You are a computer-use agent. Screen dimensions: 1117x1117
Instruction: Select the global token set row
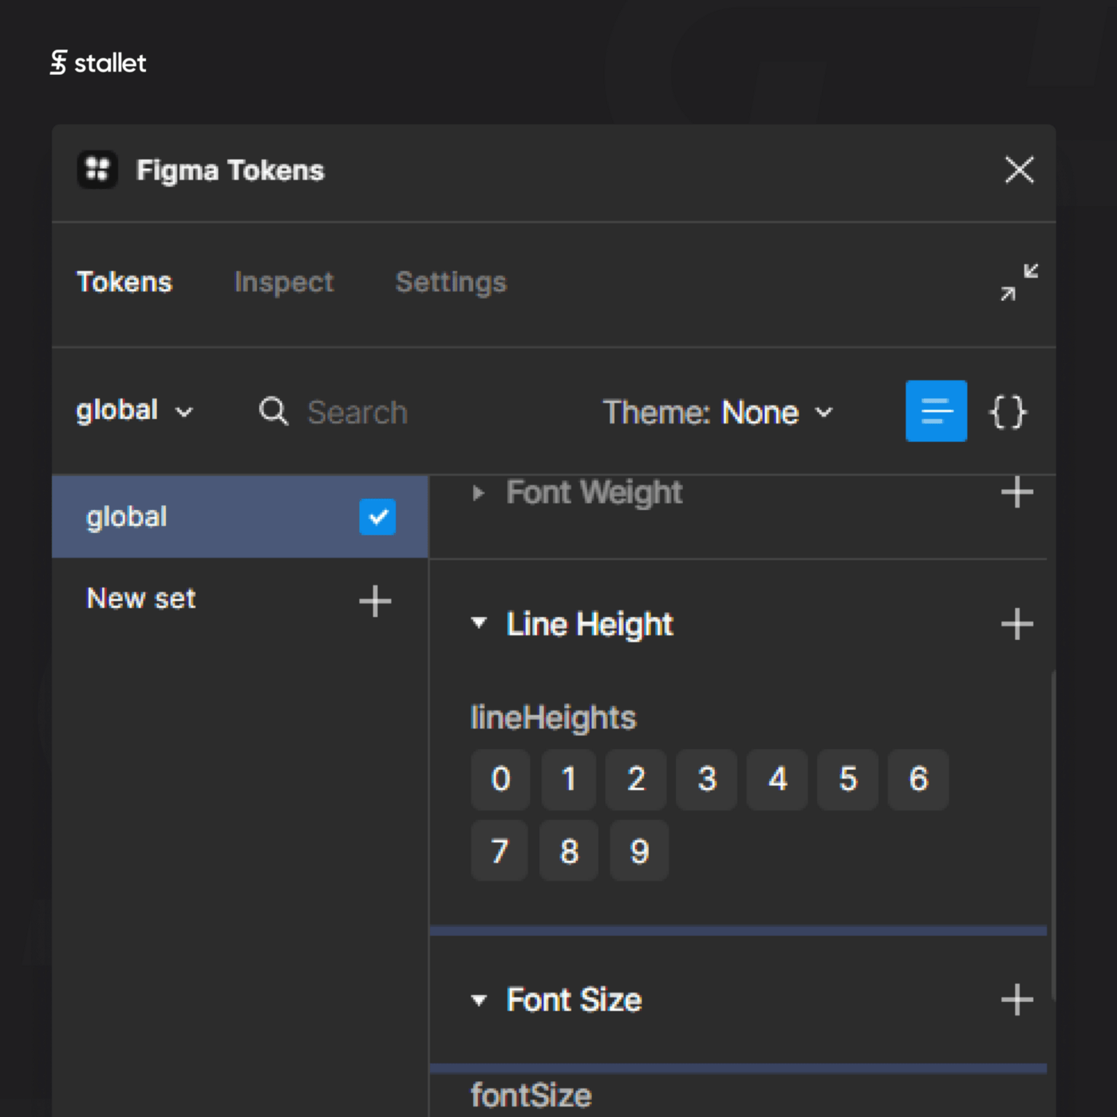[x=240, y=517]
